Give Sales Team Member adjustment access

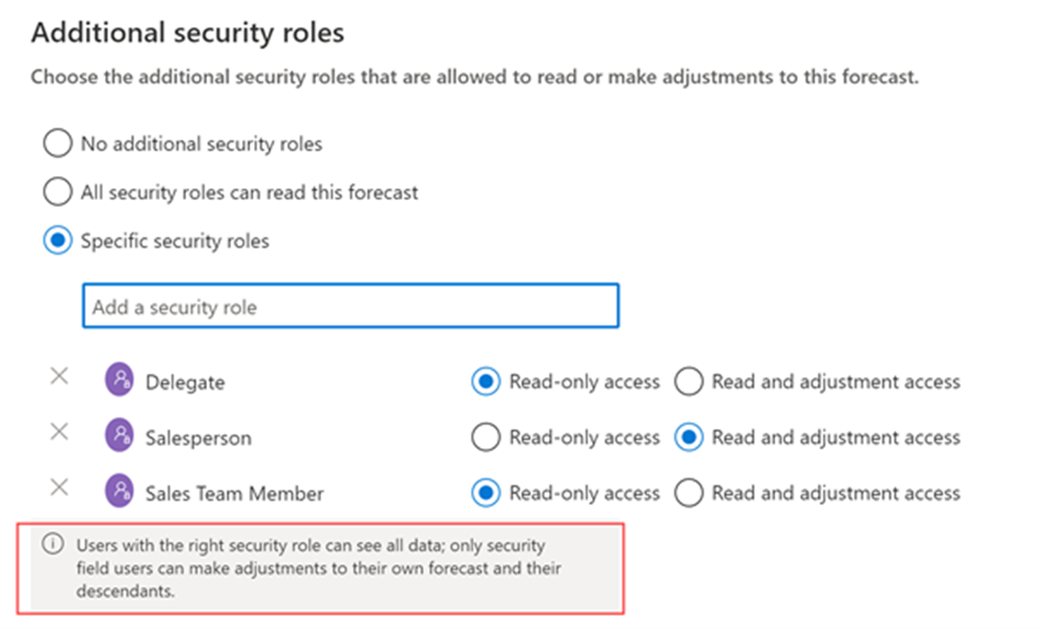tap(689, 492)
